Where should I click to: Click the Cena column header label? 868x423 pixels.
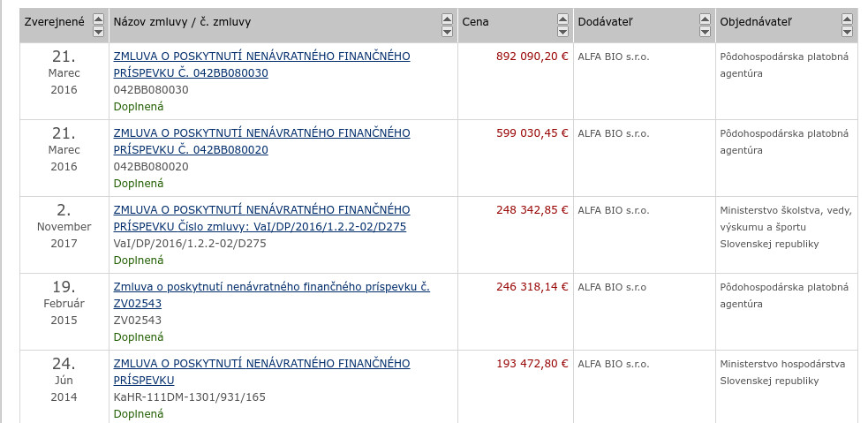pyautogui.click(x=475, y=20)
